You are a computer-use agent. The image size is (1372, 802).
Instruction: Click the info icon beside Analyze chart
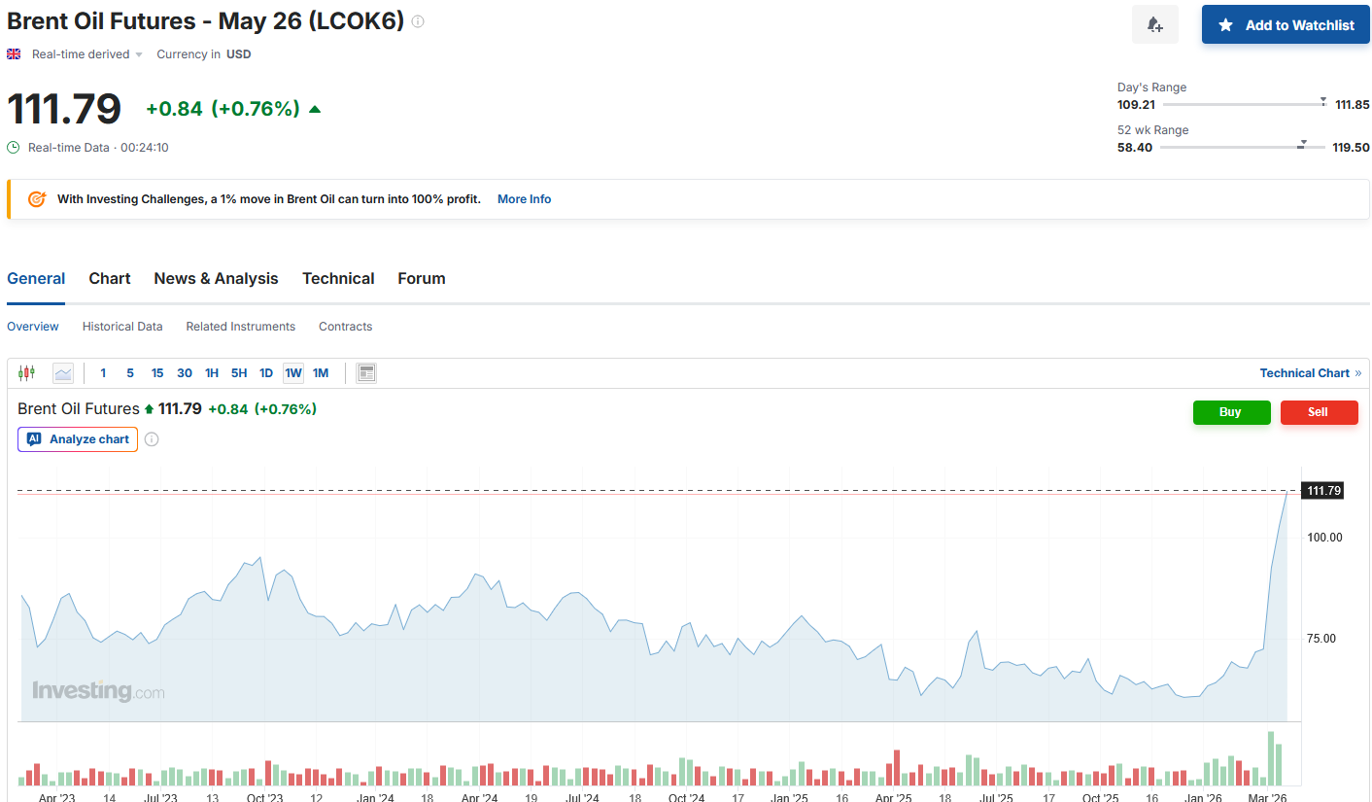pyautogui.click(x=152, y=439)
